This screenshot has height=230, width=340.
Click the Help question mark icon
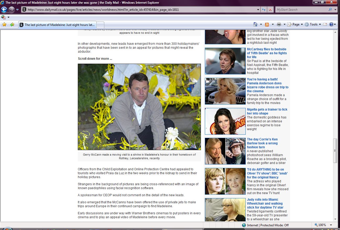point(331,24)
